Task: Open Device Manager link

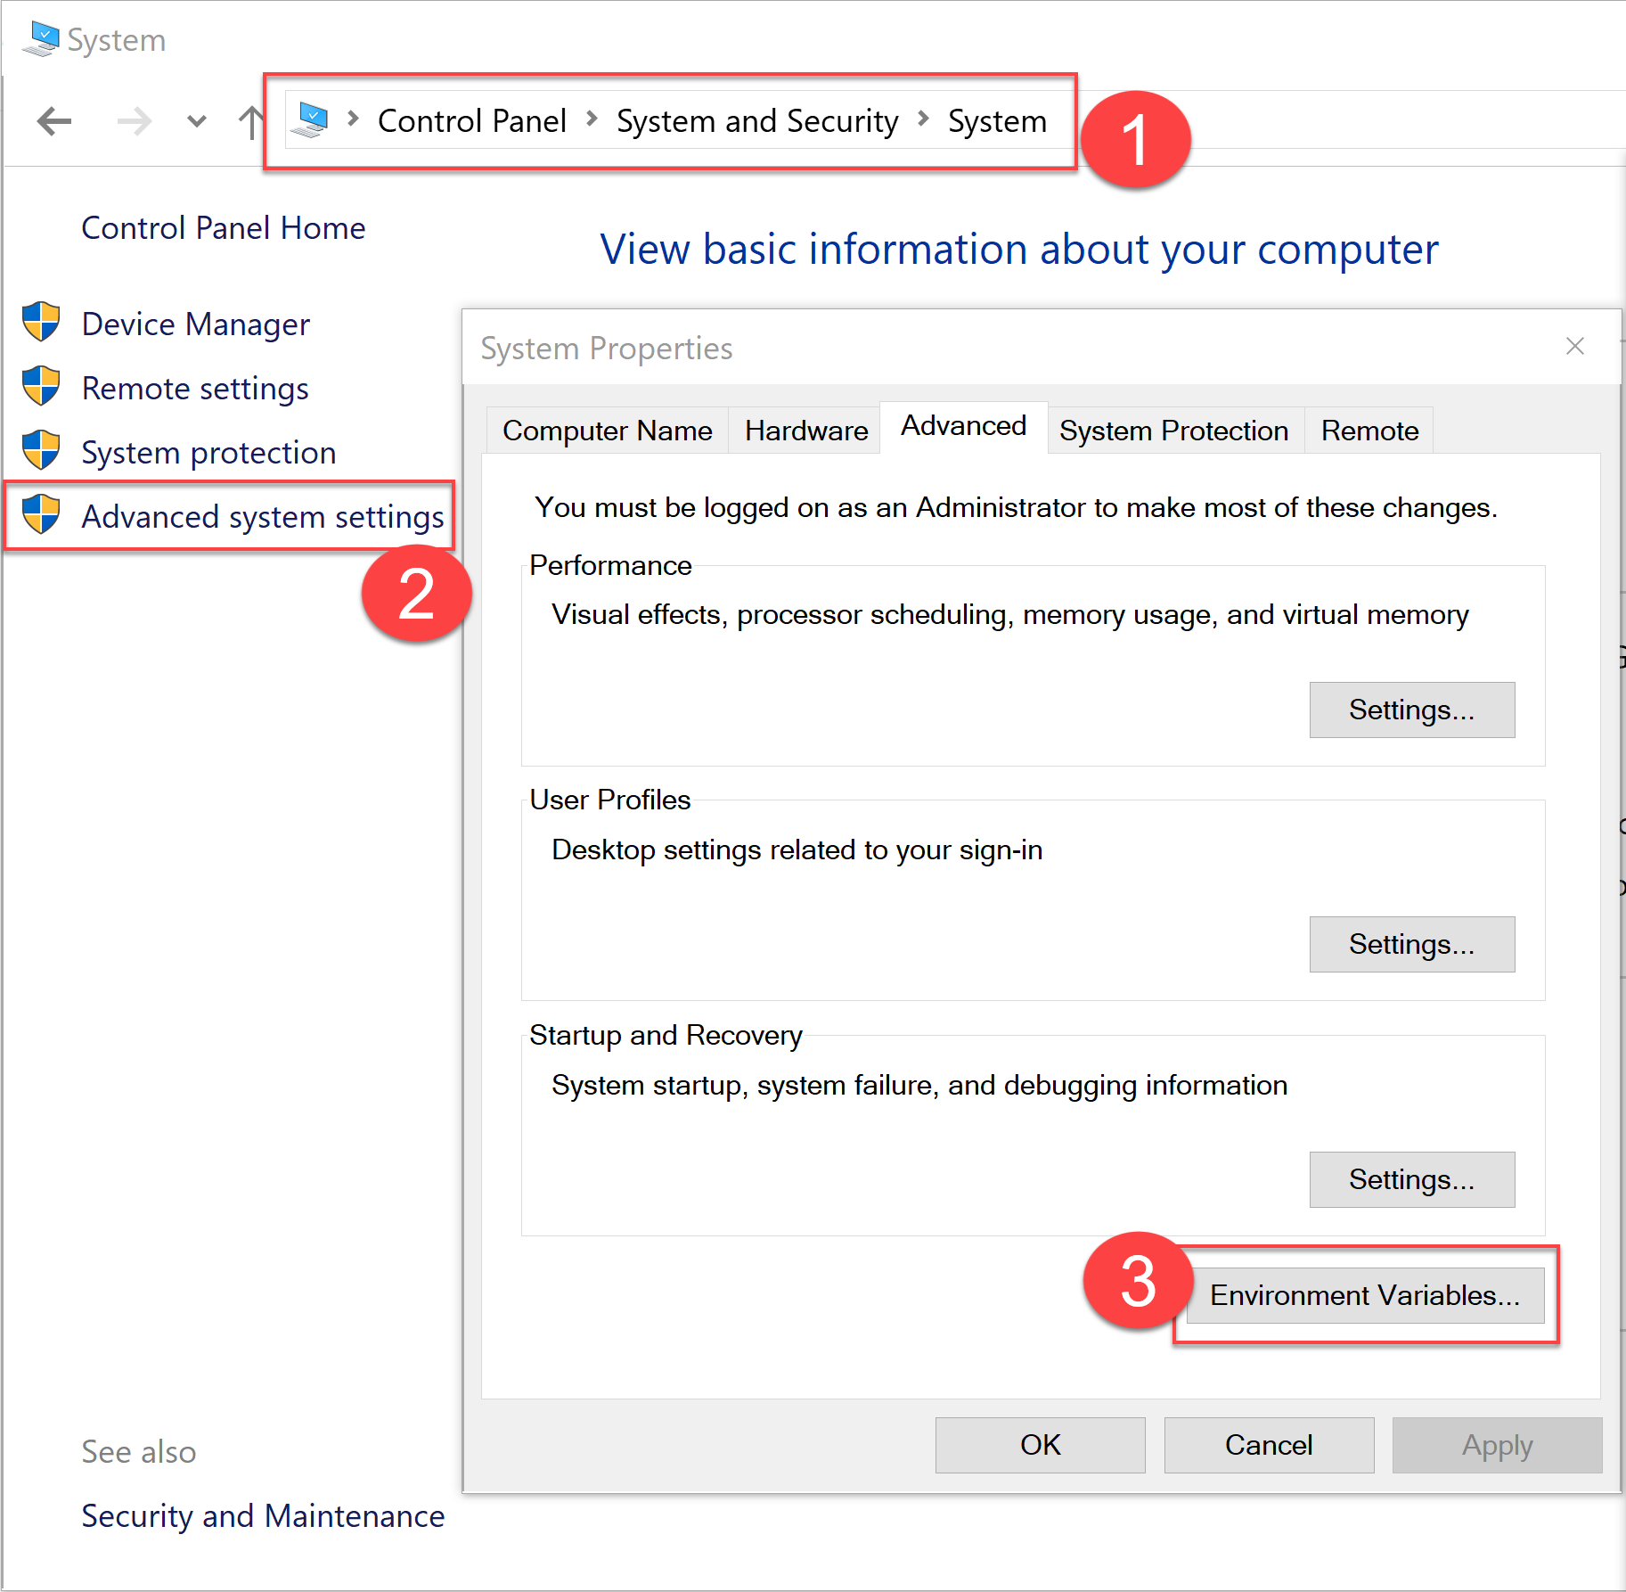Action: click(195, 324)
